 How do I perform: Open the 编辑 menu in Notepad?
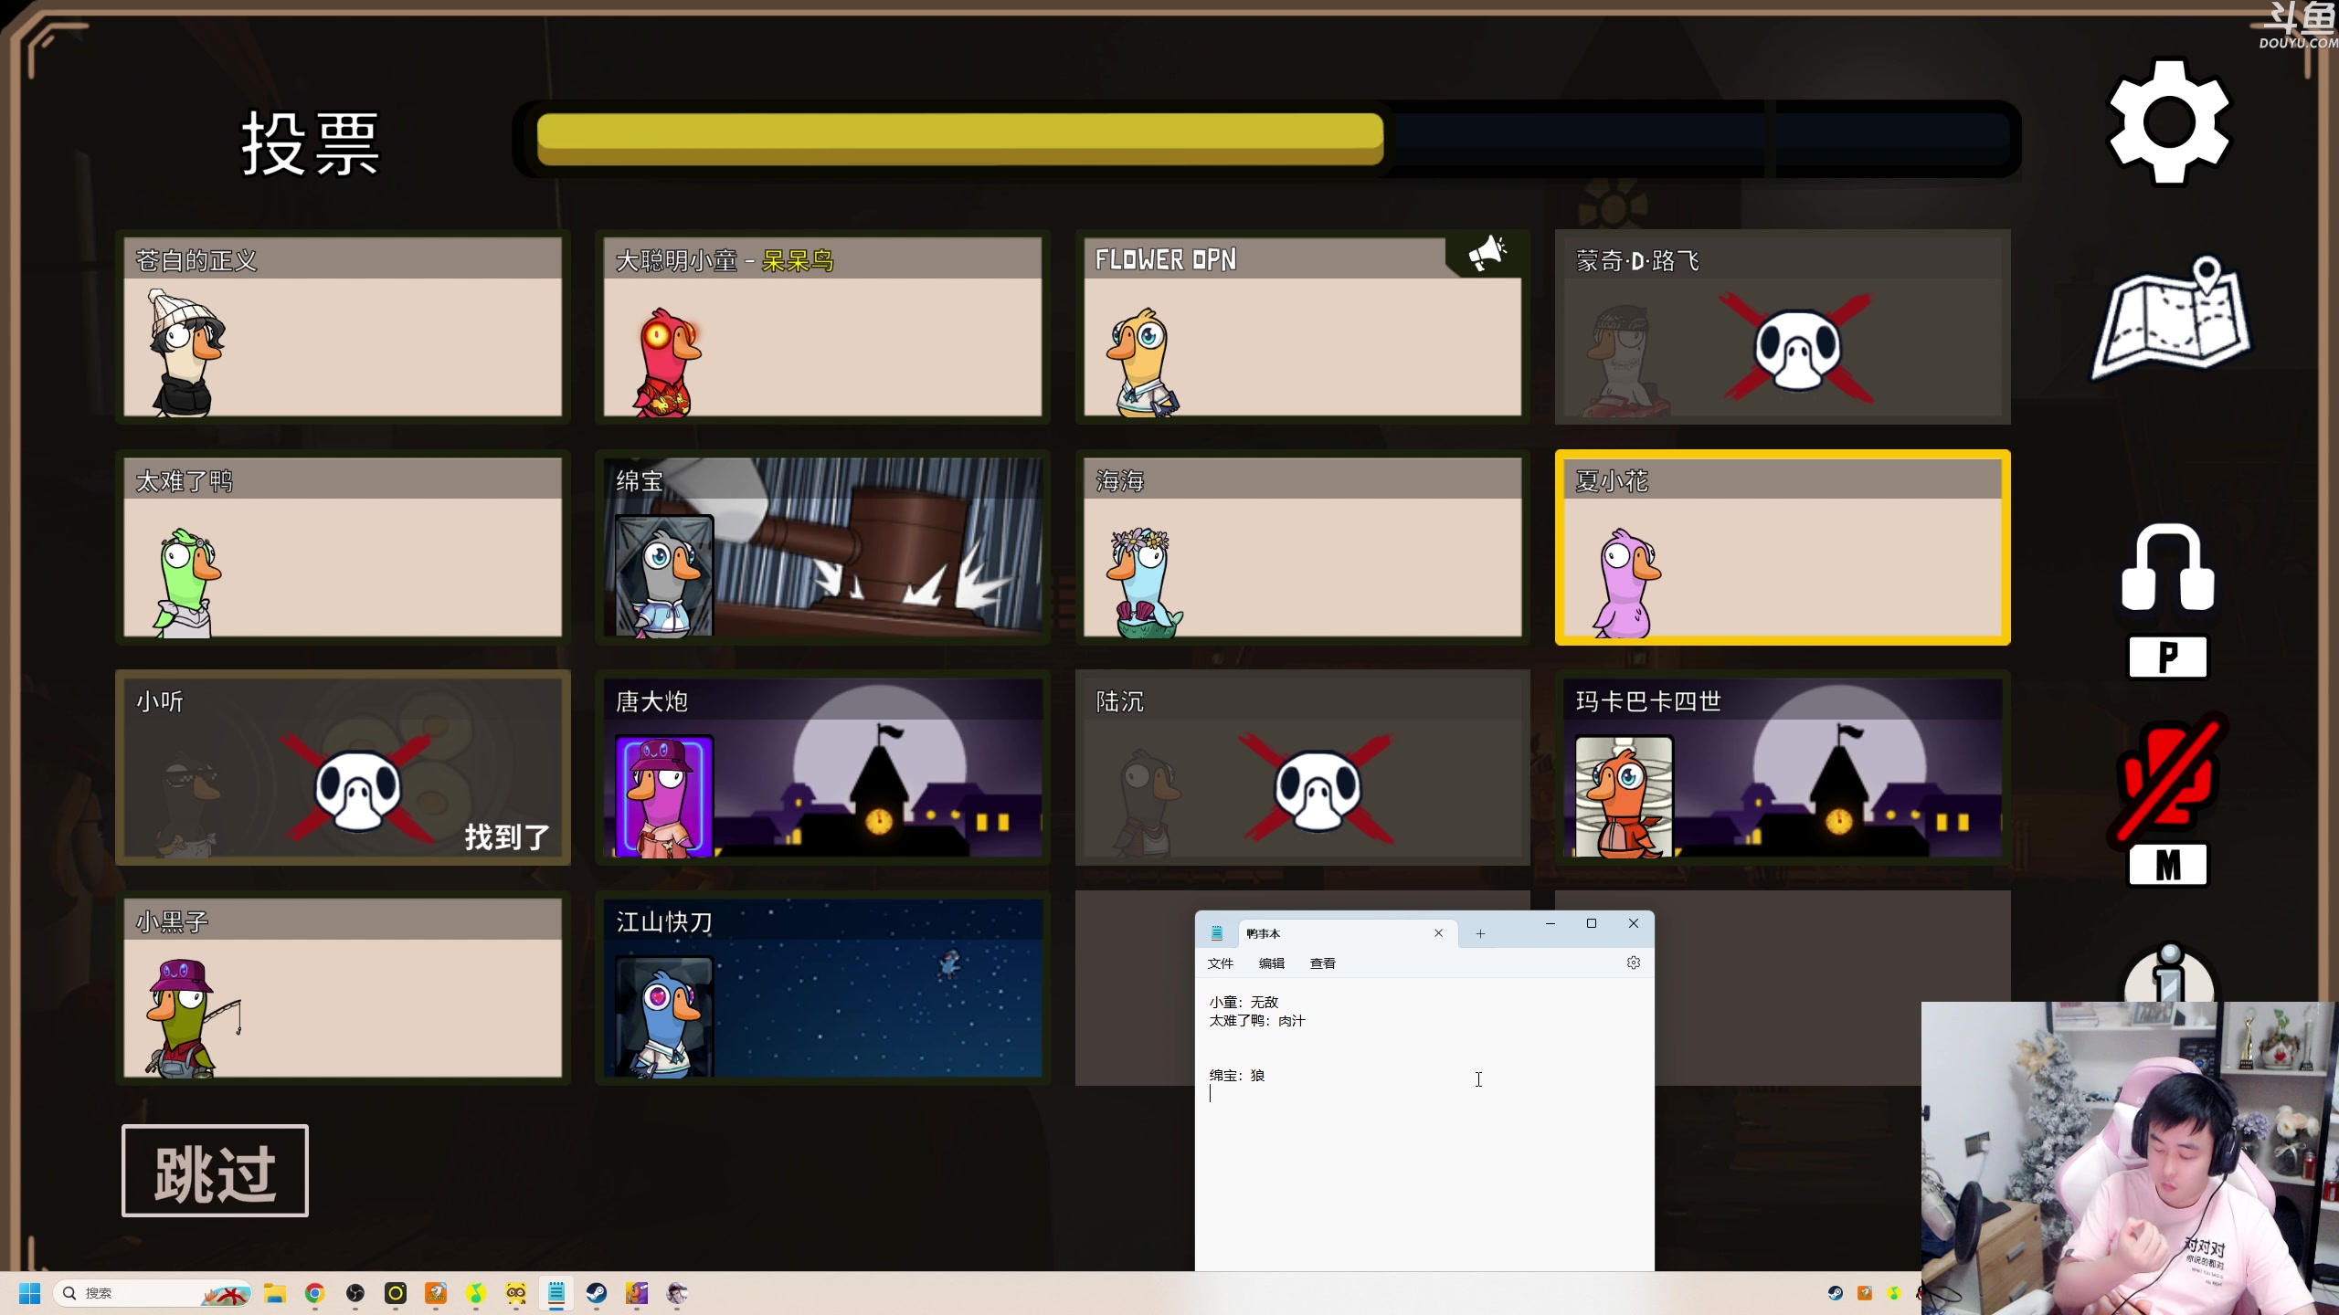[1271, 963]
